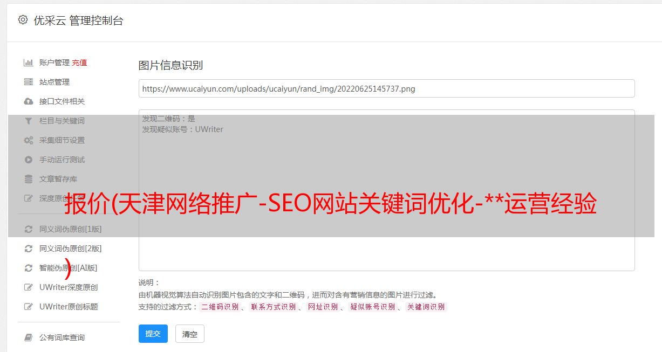Open 栏目与关键词 in the sidebar
662x352 pixels.
click(62, 121)
